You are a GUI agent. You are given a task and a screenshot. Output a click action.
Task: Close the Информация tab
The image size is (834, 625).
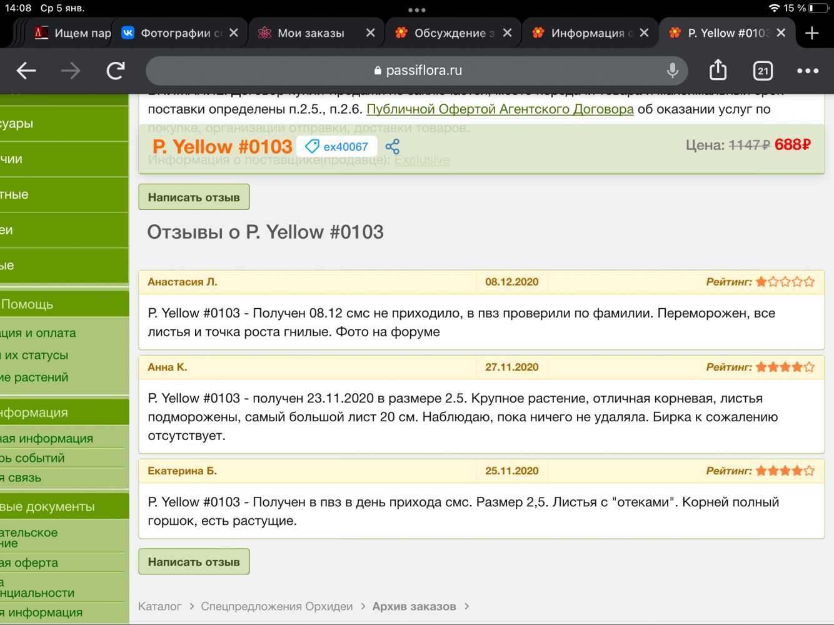(644, 32)
